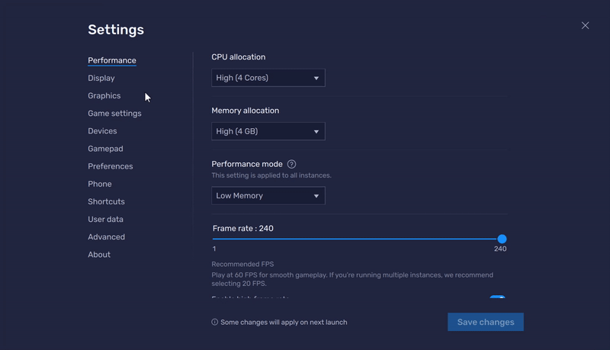Screen dimensions: 610x350
Task: Go to Game settings
Action: coord(114,114)
